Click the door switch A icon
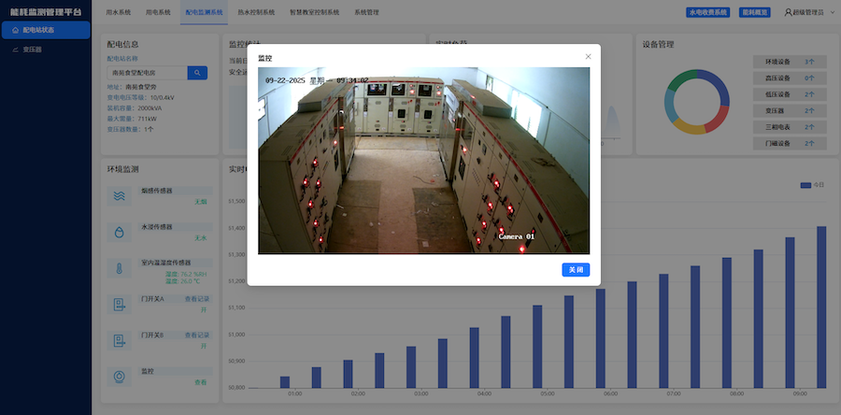Image resolution: width=841 pixels, height=415 pixels. point(119,305)
